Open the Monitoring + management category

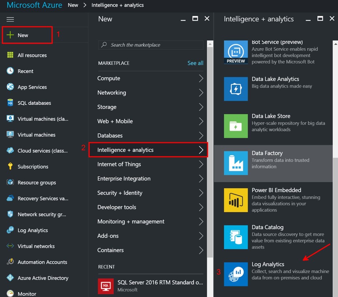[x=150, y=221]
